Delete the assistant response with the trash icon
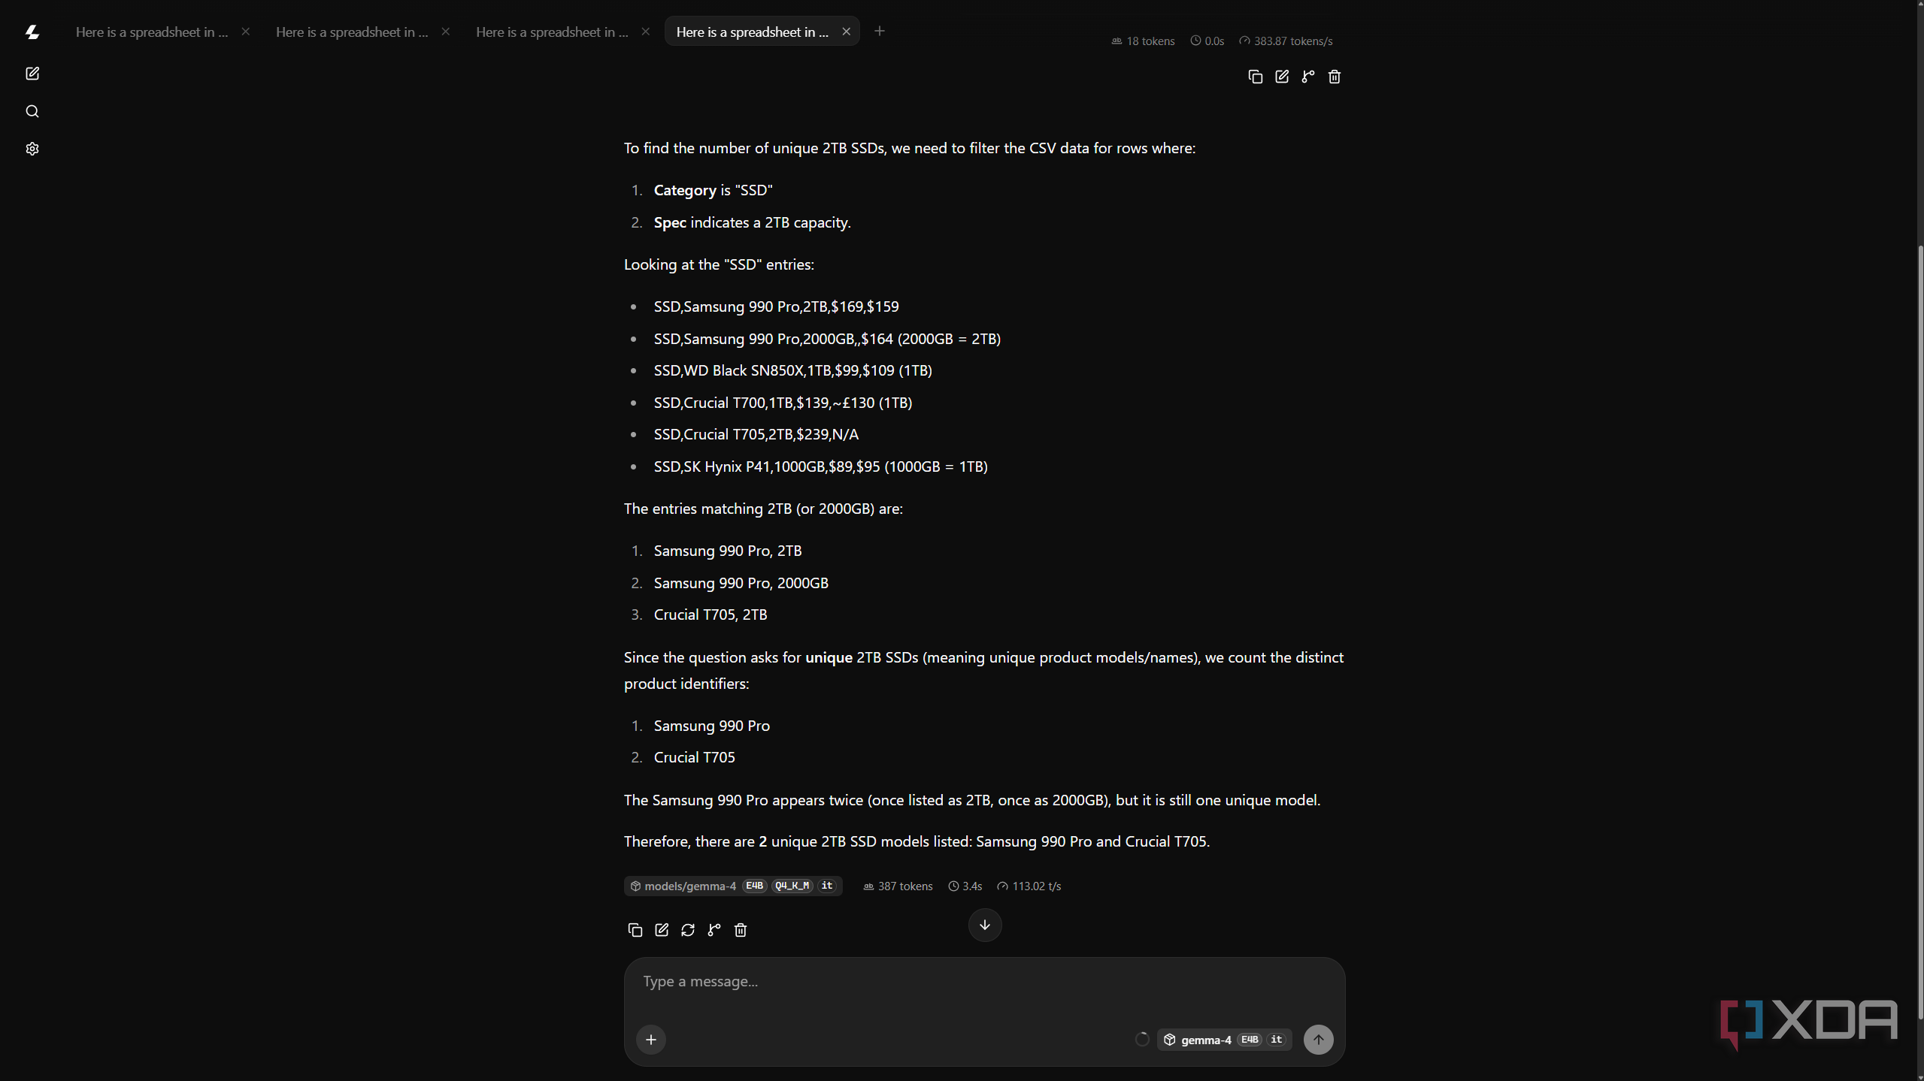Screen dimensions: 1924x1081 [x=741, y=930]
